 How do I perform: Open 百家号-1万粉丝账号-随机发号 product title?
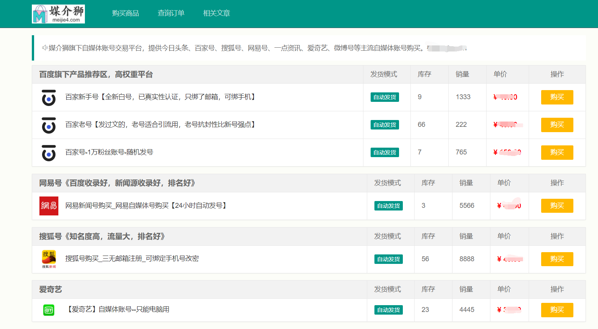click(109, 152)
